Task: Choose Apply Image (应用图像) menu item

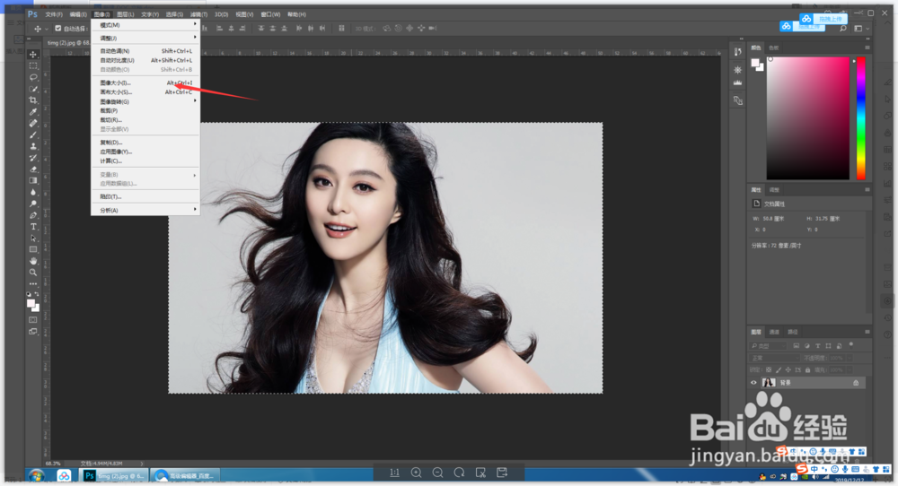Action: click(145, 152)
